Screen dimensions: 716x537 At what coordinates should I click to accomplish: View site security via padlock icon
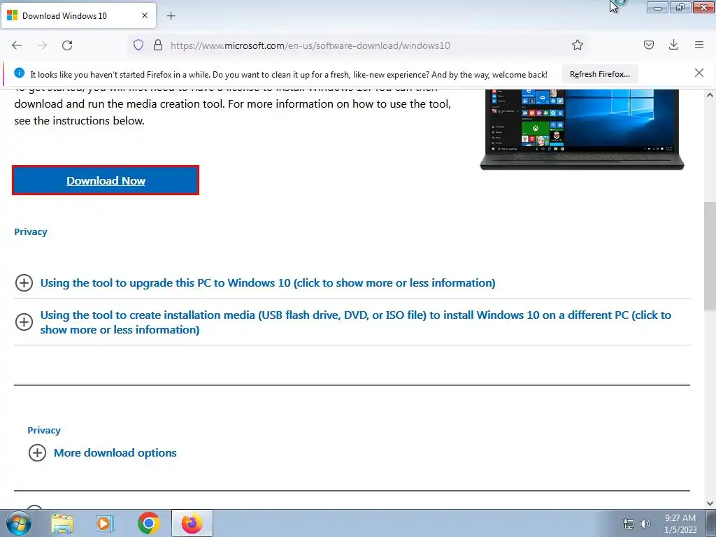(158, 45)
